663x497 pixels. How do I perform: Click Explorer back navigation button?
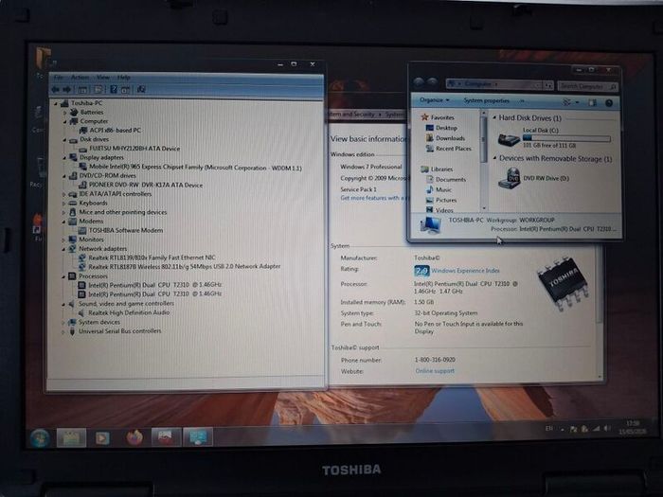[419, 83]
